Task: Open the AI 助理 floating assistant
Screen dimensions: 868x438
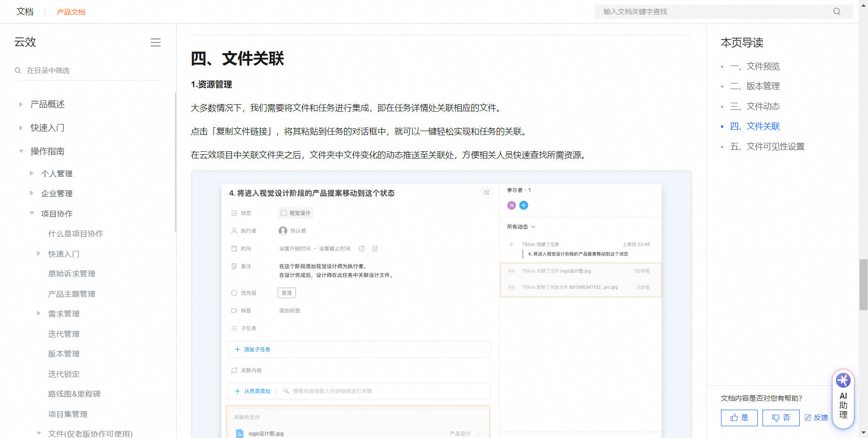Action: click(843, 399)
